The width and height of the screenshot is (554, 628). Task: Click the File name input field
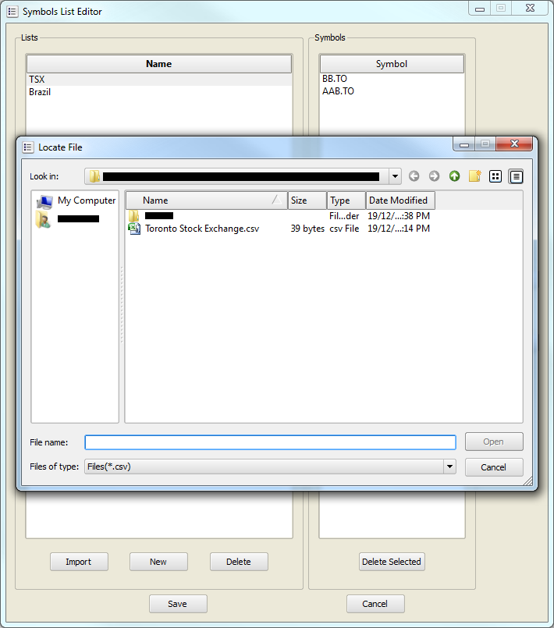pos(270,442)
